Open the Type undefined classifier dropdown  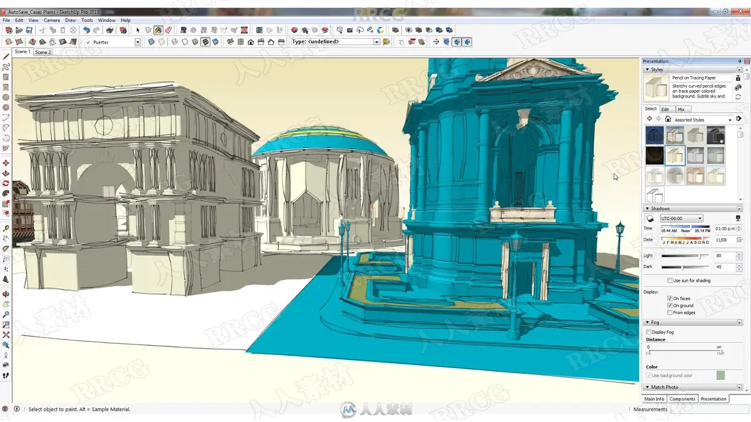[377, 42]
